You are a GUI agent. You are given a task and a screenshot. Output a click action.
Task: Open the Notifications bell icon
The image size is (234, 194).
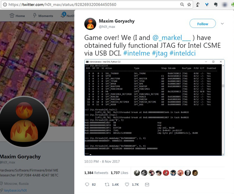point(63,15)
